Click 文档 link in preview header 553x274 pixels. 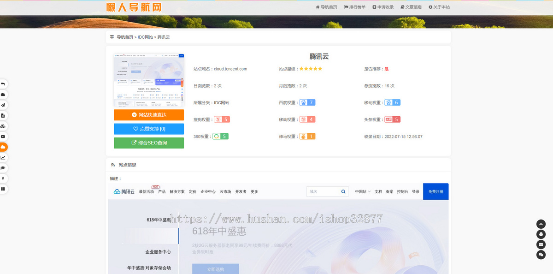pyautogui.click(x=378, y=191)
